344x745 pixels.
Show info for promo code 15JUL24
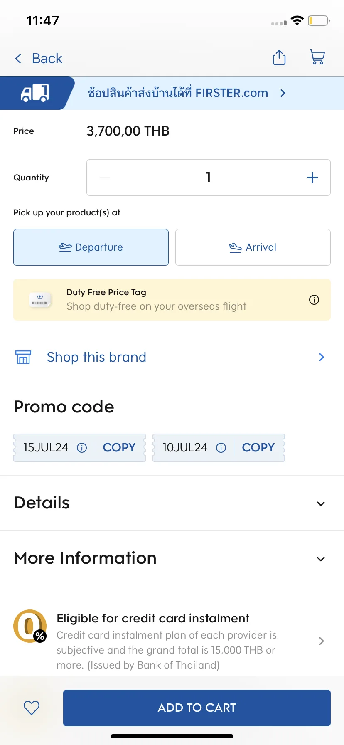(x=82, y=448)
